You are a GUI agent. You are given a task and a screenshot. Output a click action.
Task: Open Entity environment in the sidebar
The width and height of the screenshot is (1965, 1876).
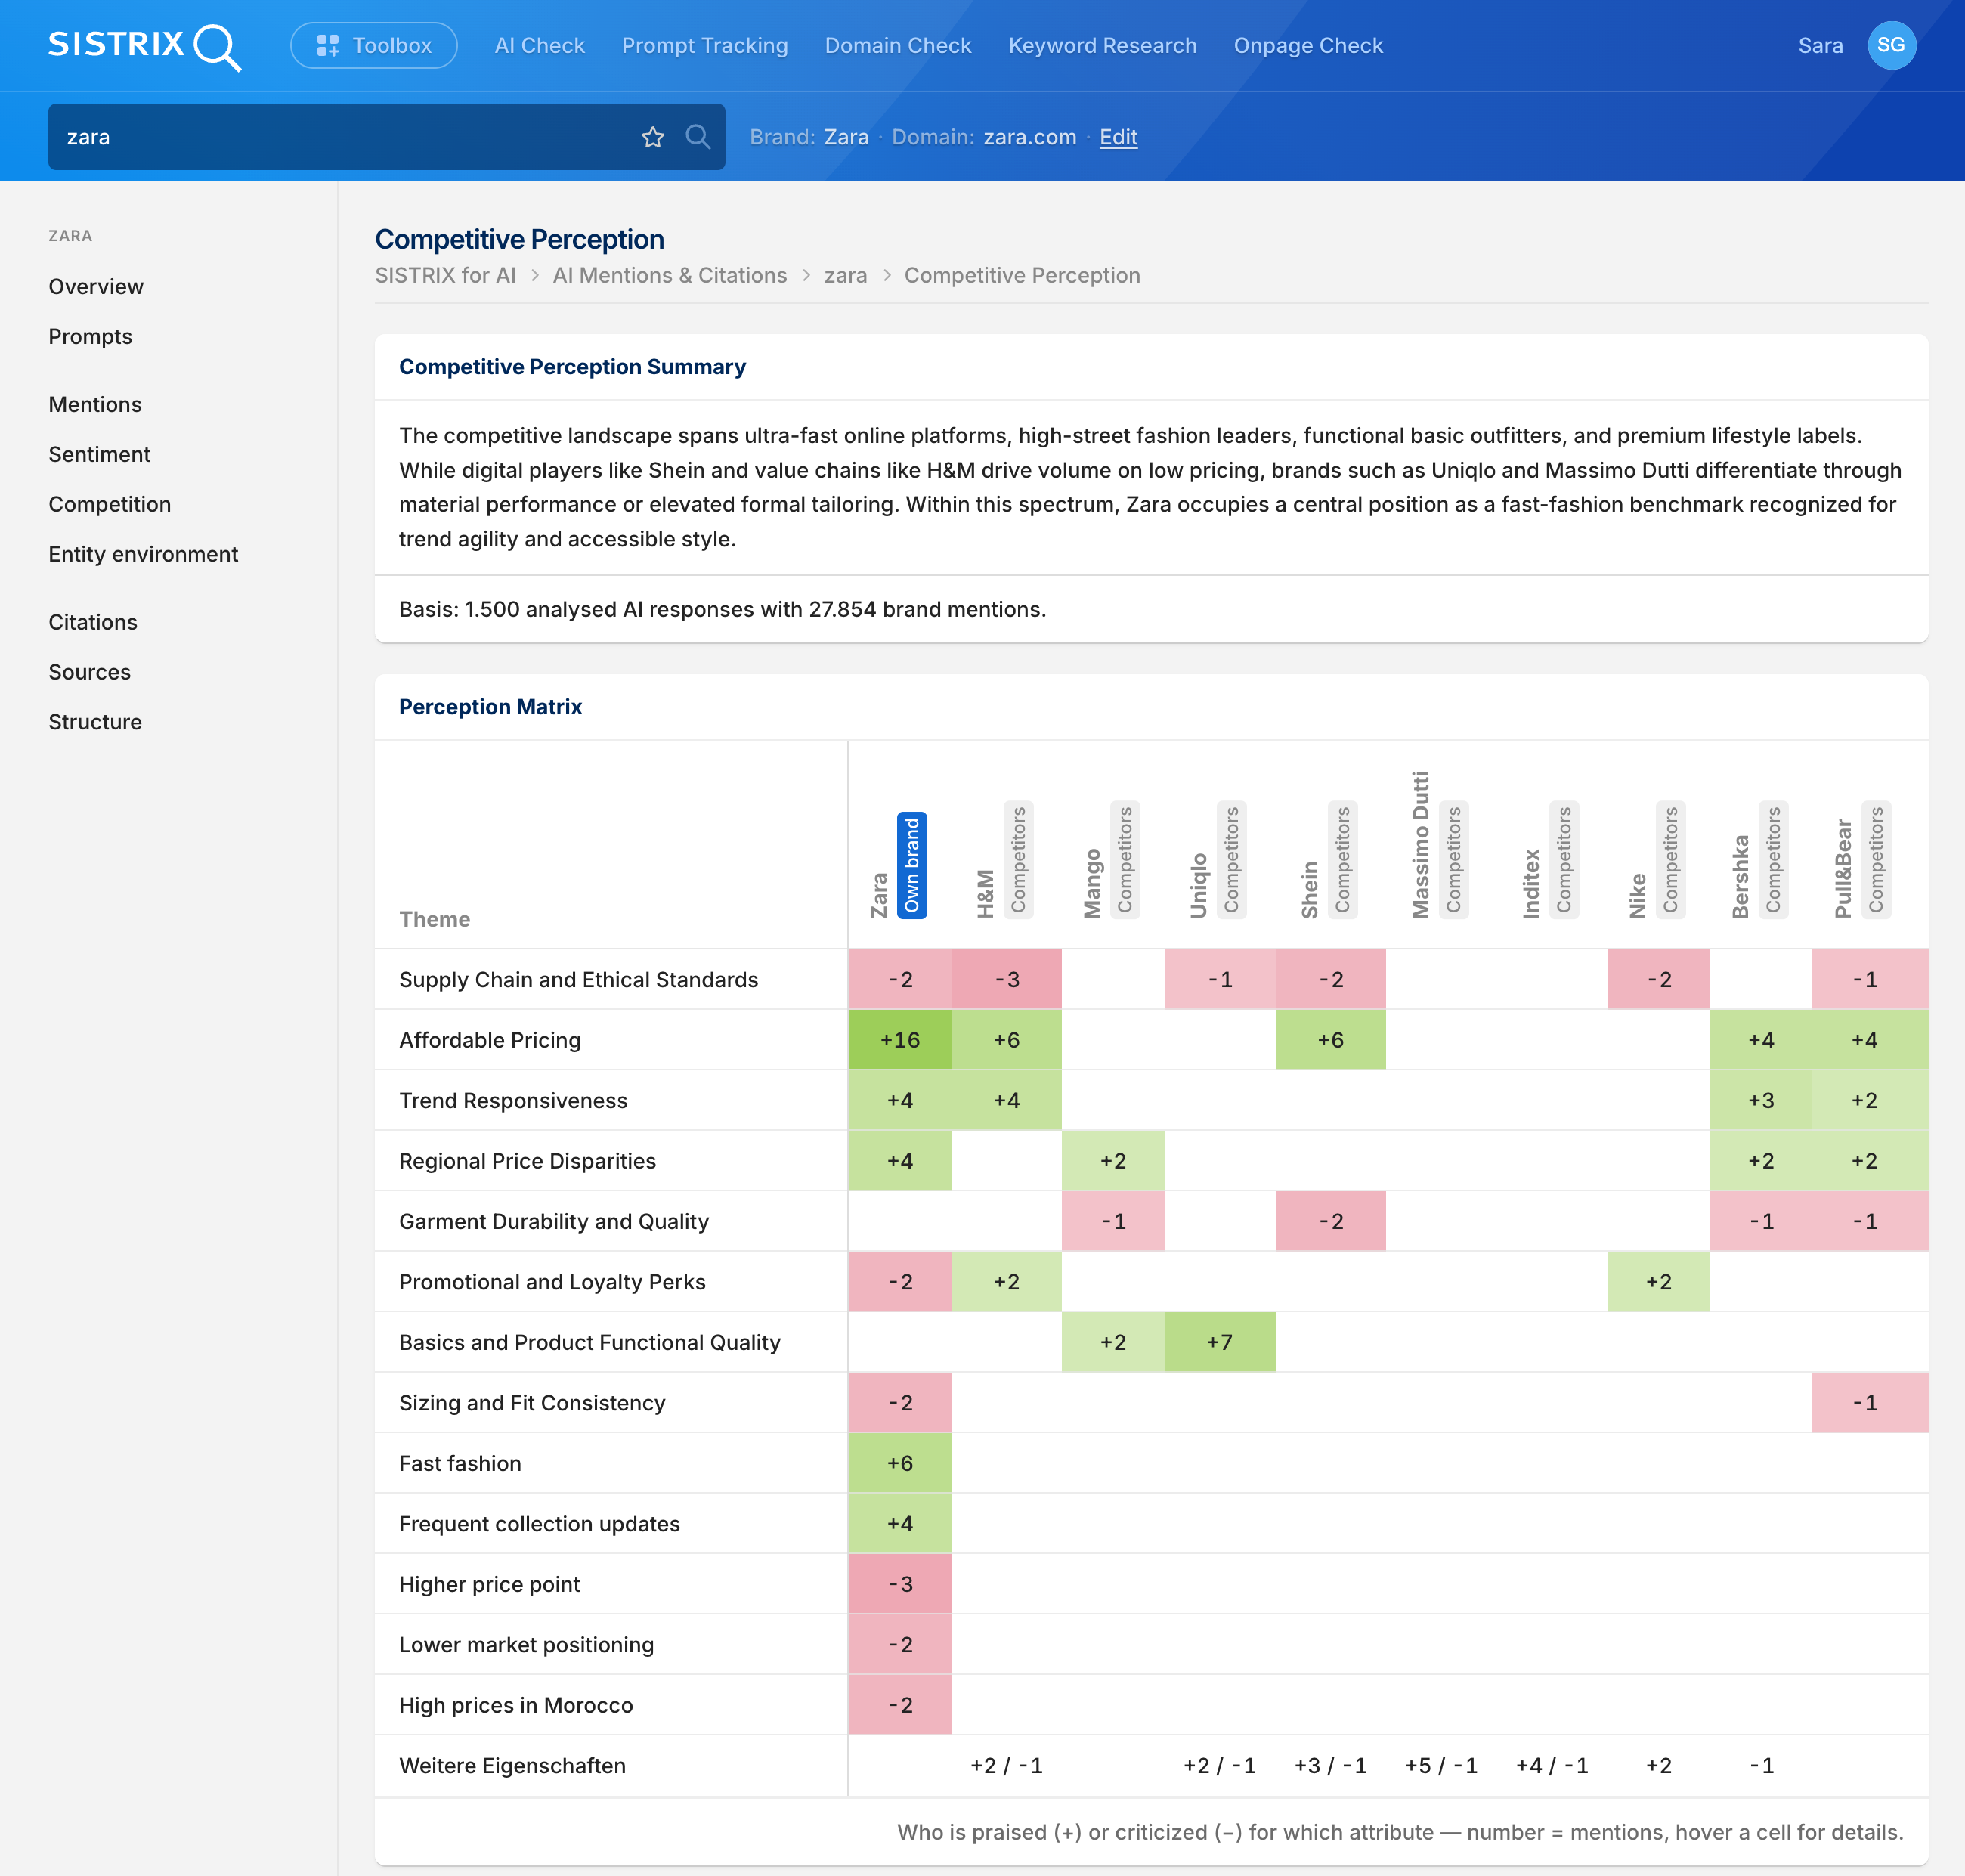click(x=143, y=554)
